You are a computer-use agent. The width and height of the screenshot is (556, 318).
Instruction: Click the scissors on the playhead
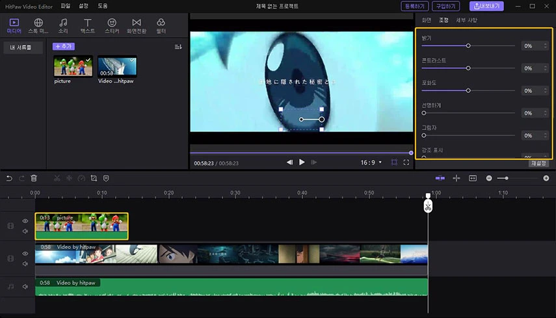coord(428,207)
